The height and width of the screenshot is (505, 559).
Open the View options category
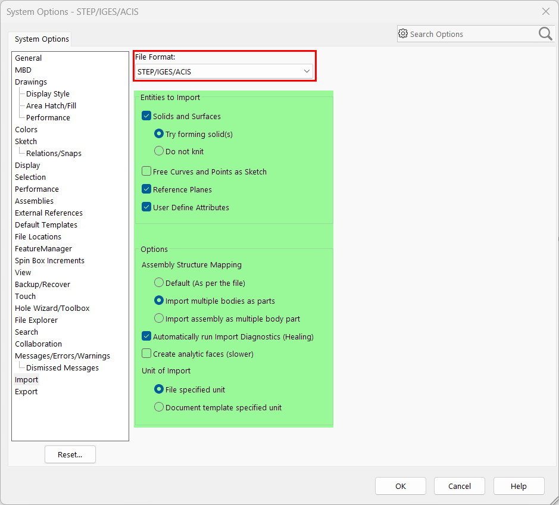[x=23, y=273]
